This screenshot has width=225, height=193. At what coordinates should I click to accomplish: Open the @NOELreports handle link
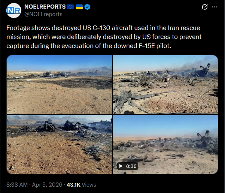[43, 14]
